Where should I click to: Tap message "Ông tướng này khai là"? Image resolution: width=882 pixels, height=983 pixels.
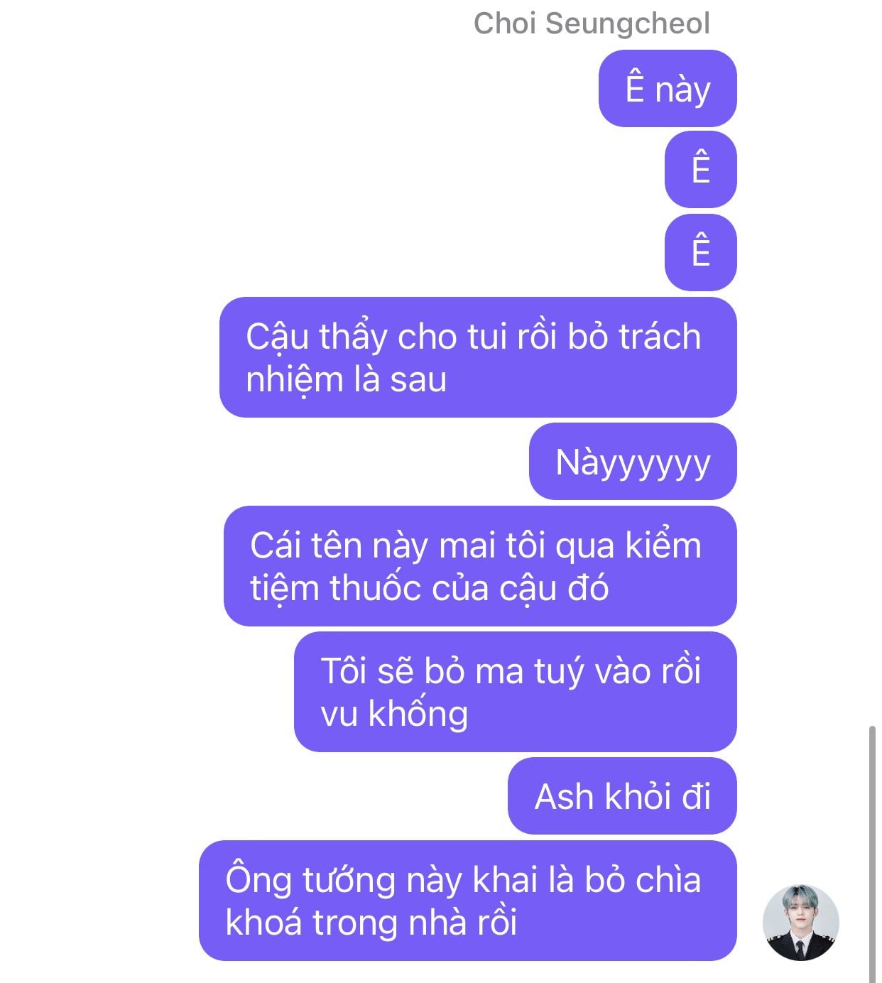click(x=468, y=901)
